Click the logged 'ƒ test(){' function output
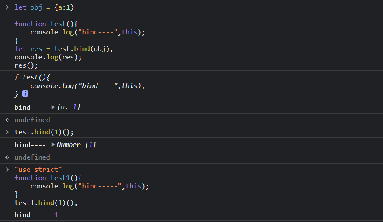The image size is (383, 222). [x=32, y=77]
